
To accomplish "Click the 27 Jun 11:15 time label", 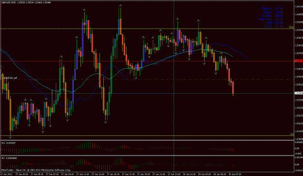I will click(82, 174).
